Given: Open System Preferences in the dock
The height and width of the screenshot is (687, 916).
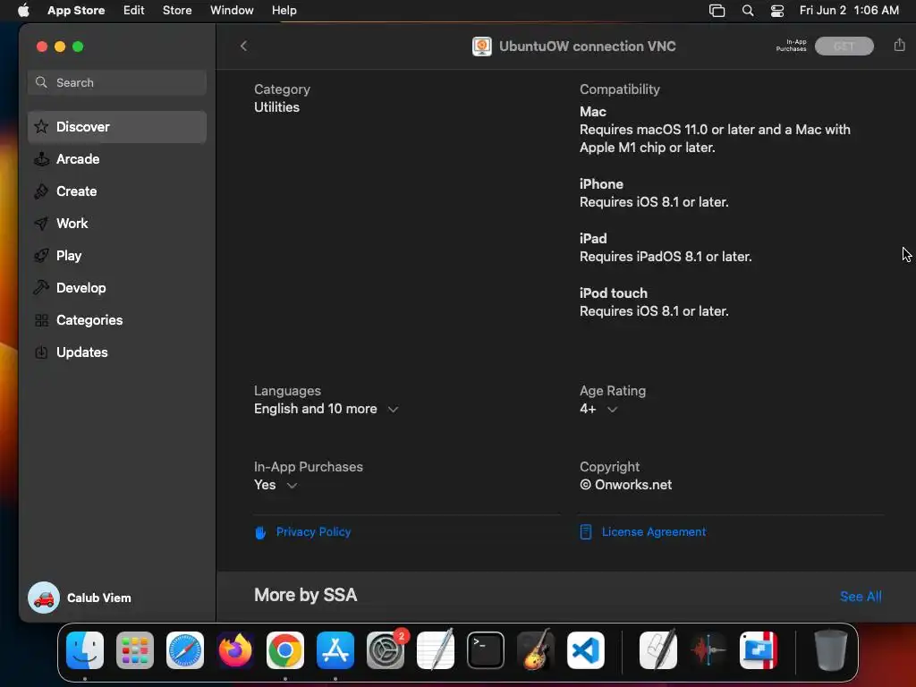Looking at the screenshot, I should click(x=386, y=649).
